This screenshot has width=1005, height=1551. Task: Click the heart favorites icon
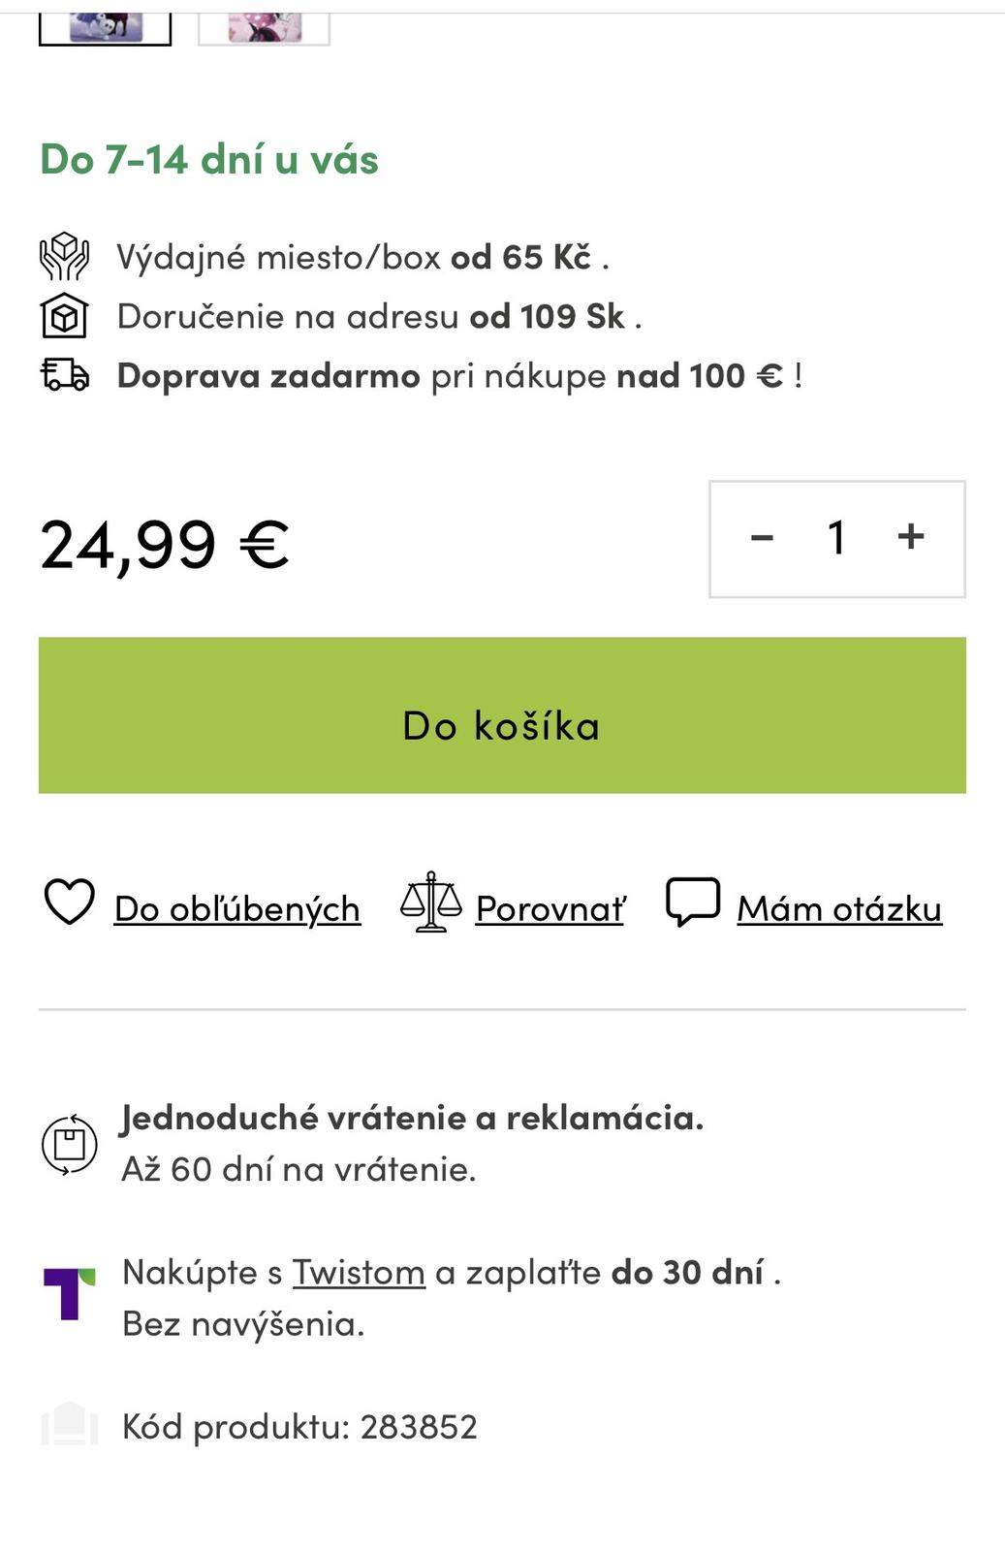(x=69, y=902)
